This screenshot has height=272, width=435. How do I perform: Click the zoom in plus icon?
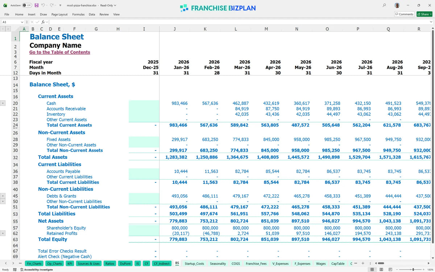[423, 269]
